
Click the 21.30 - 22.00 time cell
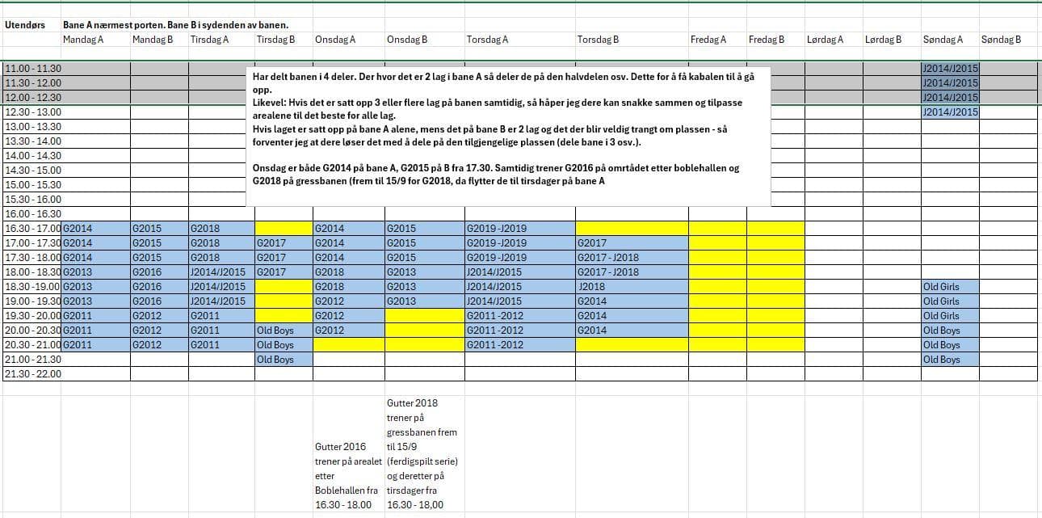32,374
